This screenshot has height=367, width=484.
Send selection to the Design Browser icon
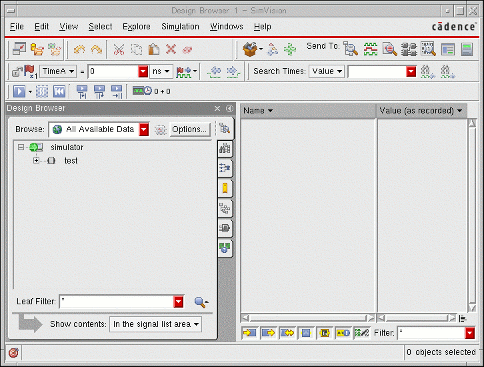351,49
